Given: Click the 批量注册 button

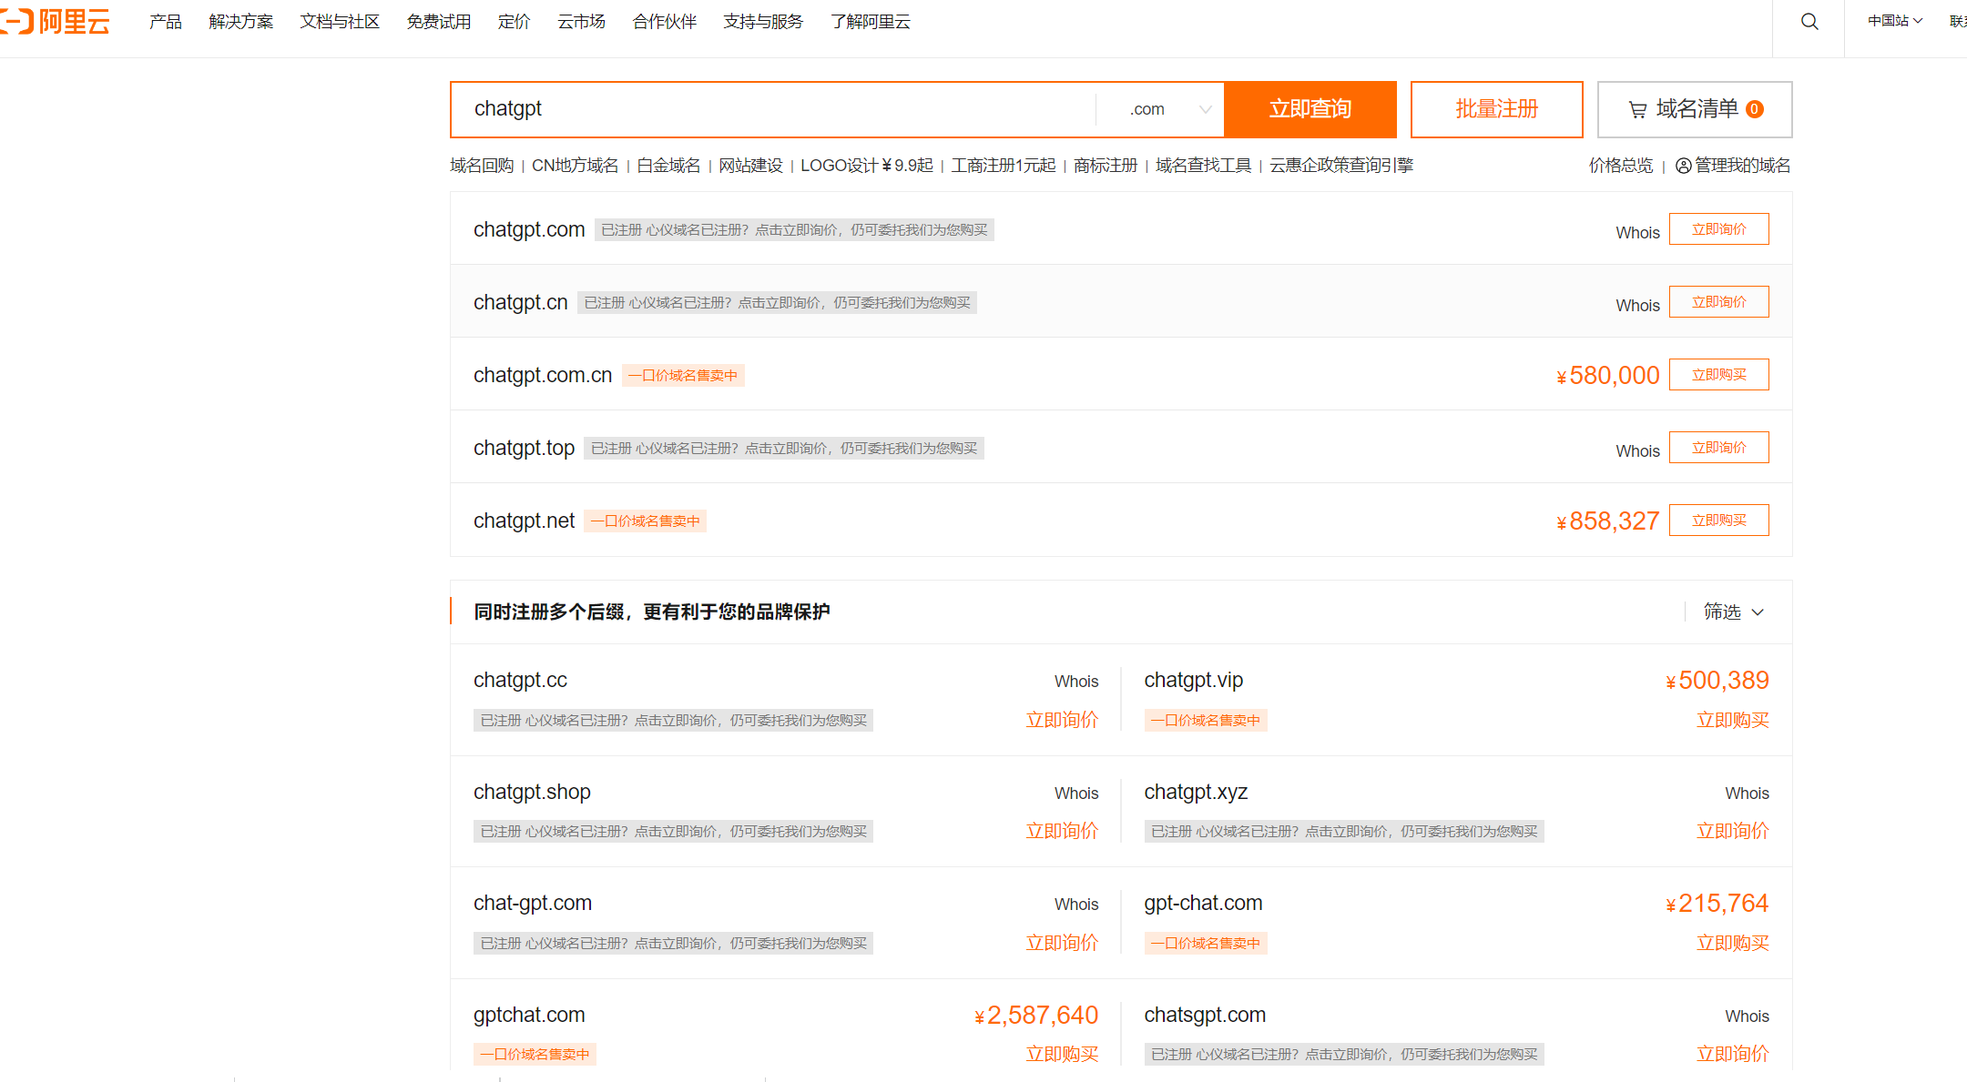Looking at the screenshot, I should point(1496,109).
